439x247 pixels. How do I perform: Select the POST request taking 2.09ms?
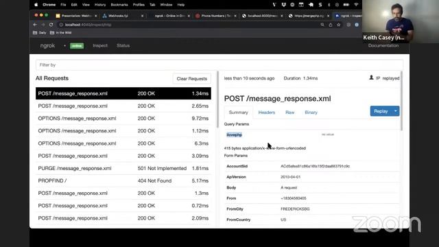tap(123, 218)
